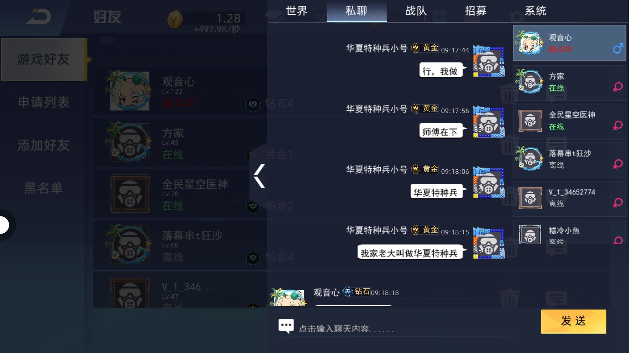Image resolution: width=629 pixels, height=353 pixels.
Task: Click the gold coin currency icon
Action: click(x=175, y=20)
